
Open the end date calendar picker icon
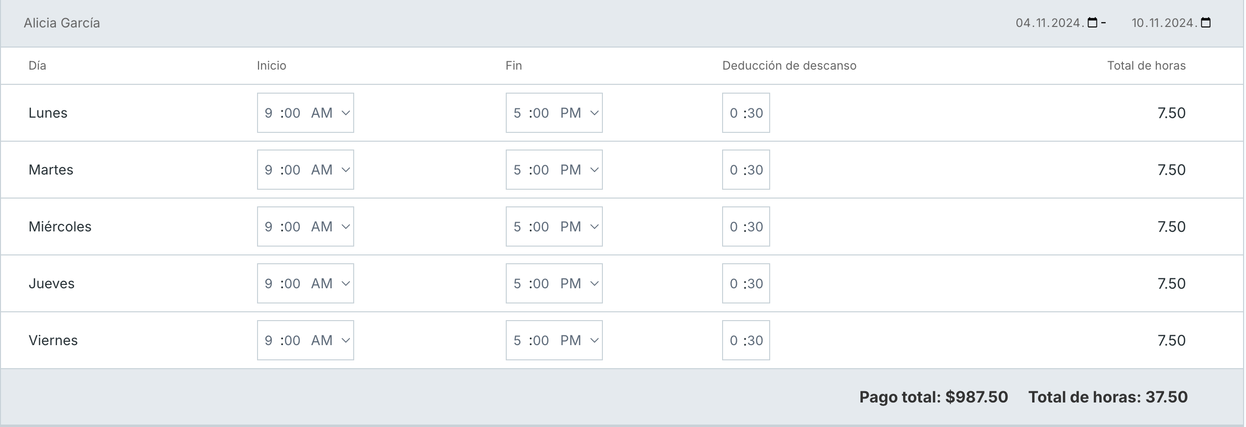point(1206,23)
